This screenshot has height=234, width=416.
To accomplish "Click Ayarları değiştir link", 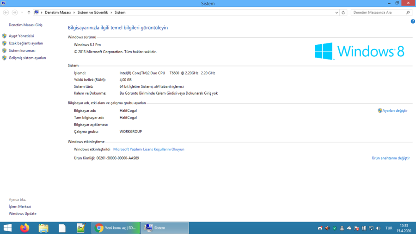I will [395, 110].
